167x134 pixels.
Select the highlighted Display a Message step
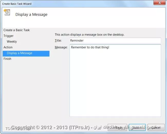(x=26, y=53)
